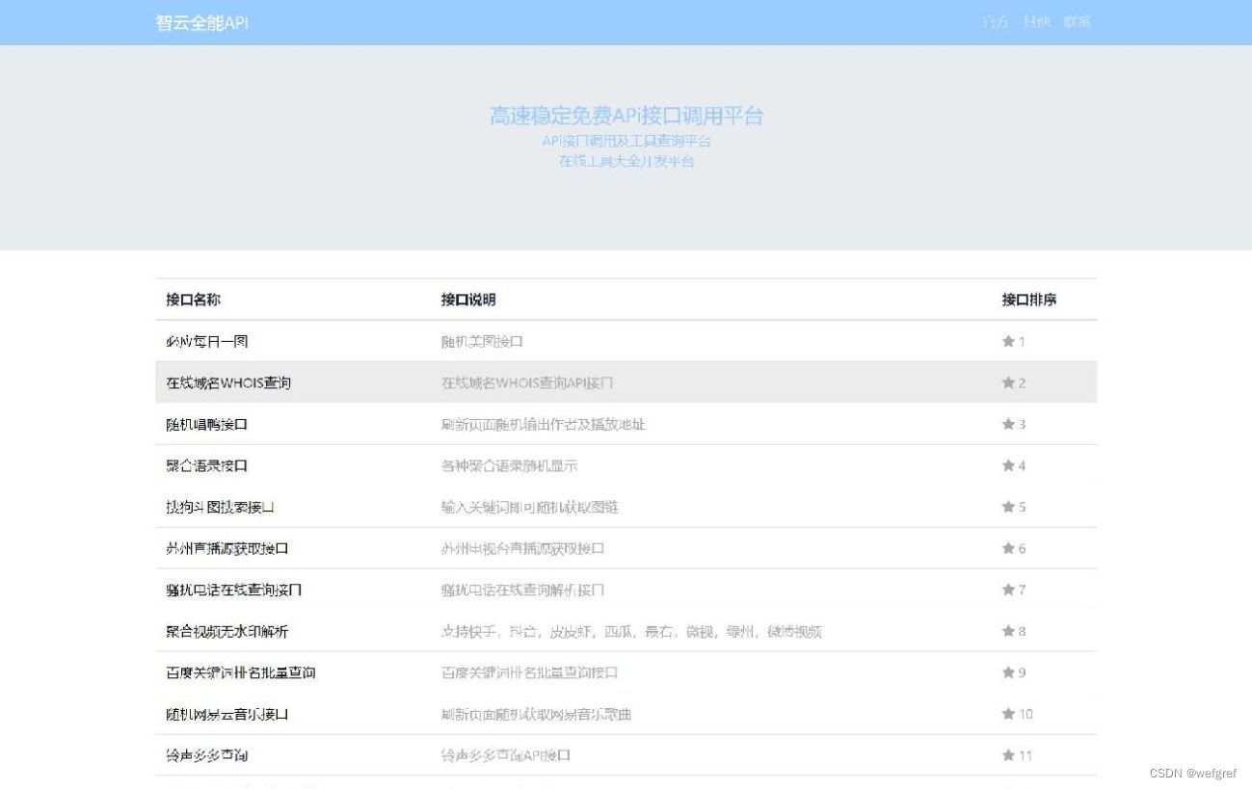Click the 随机唱鸭接口 row link
1252x789 pixels.
point(210,424)
